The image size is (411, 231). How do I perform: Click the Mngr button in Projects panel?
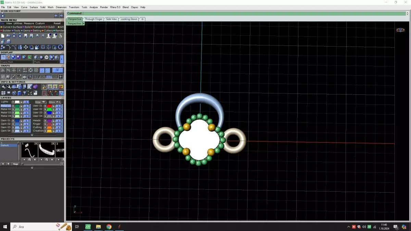point(16,164)
